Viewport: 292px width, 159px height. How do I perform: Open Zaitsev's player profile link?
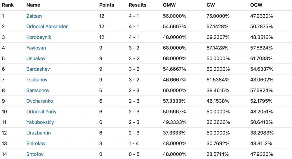pos(34,16)
